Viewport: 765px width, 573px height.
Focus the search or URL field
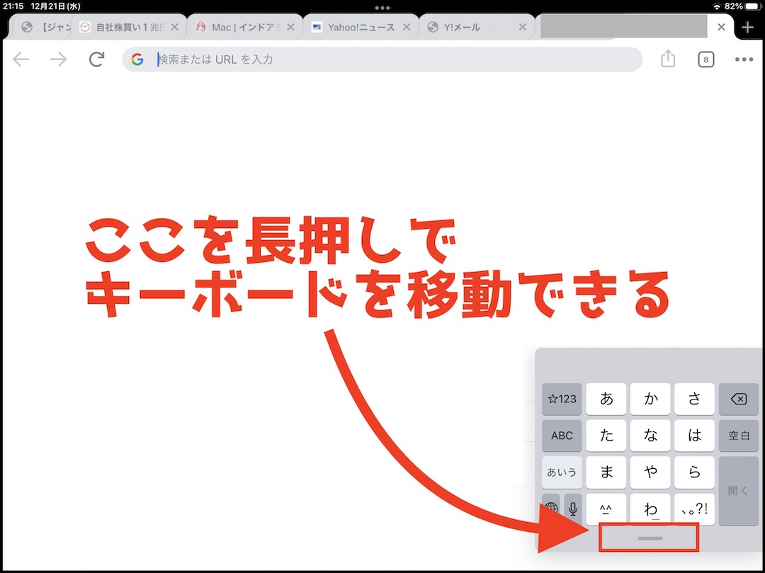click(x=382, y=59)
